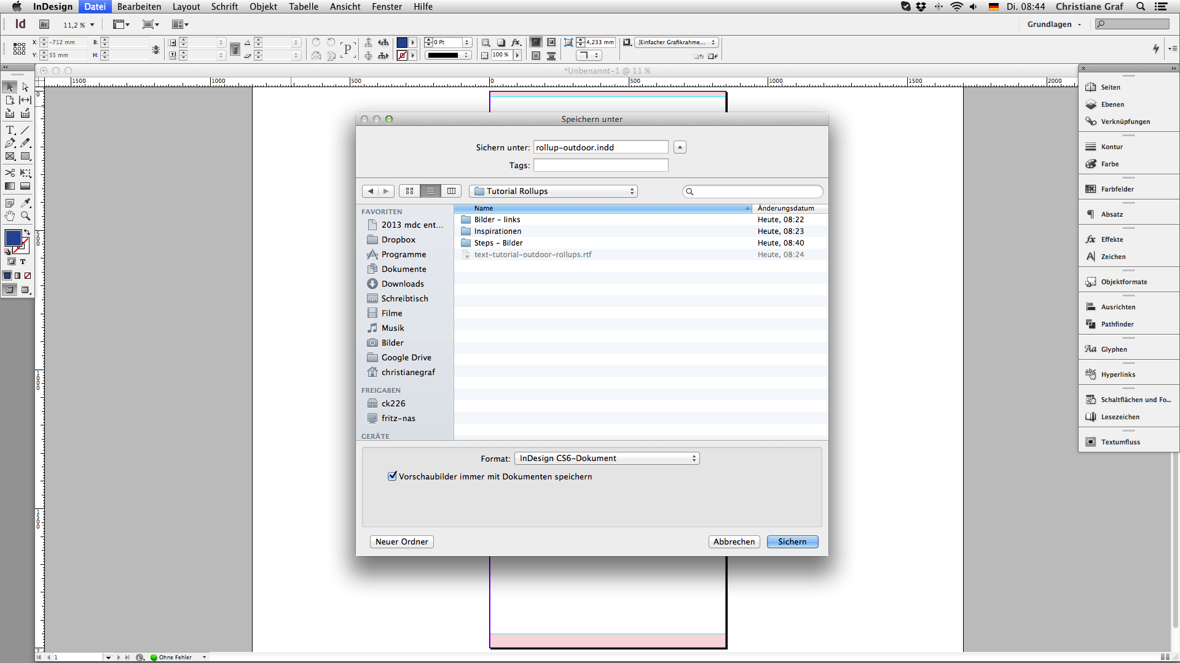Image resolution: width=1180 pixels, height=663 pixels.
Task: Select the Rectangle Frame tool
Action: (x=10, y=157)
